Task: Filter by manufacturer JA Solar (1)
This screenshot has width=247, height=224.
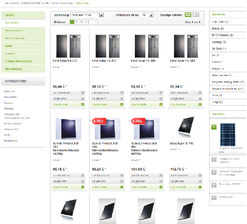Action: click(x=219, y=49)
